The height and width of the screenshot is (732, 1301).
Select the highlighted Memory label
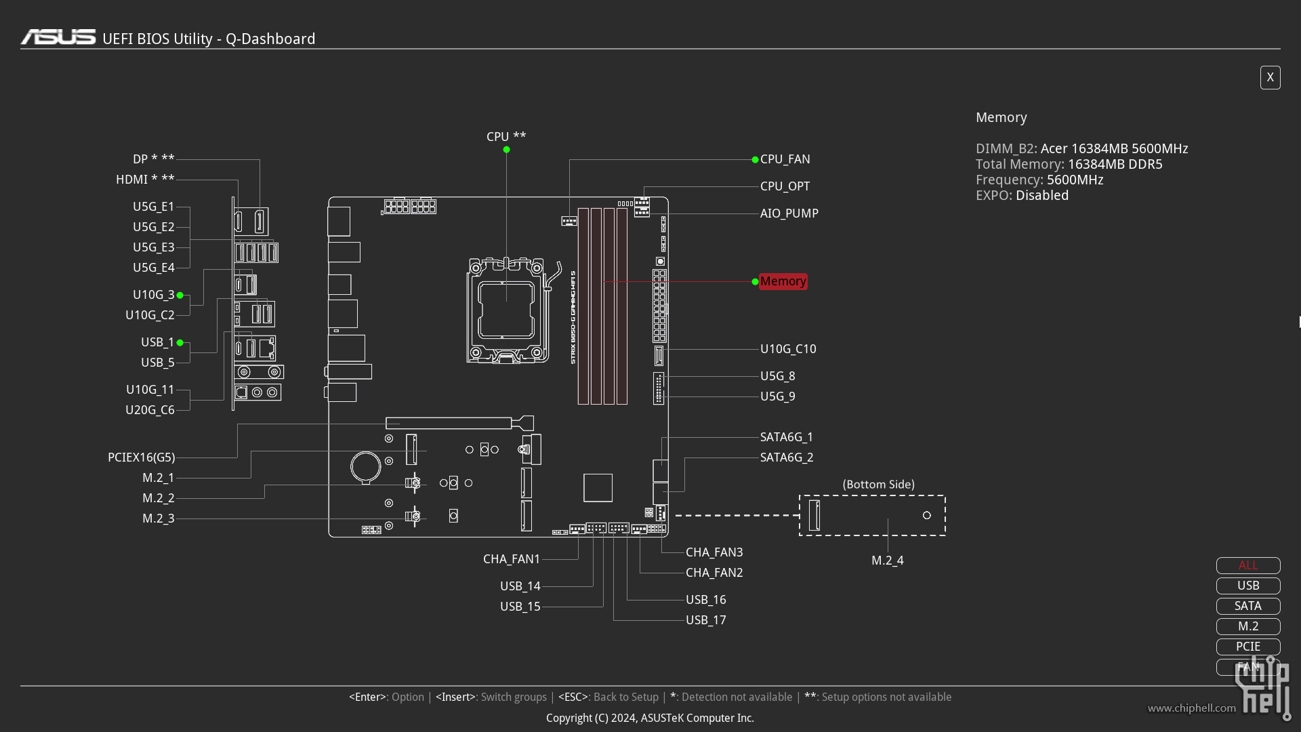click(x=783, y=281)
